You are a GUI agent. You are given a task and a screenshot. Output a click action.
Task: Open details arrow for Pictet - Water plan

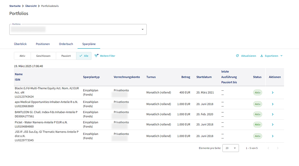click(273, 125)
